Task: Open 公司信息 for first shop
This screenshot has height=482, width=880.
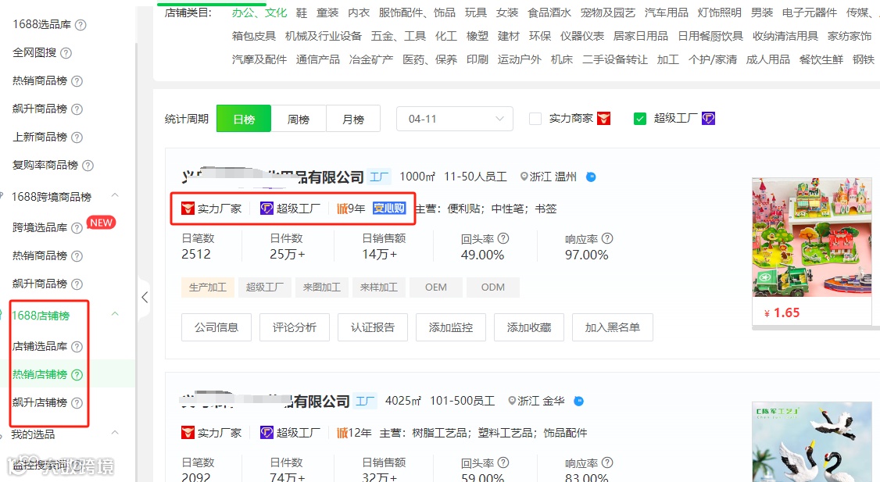Action: point(216,327)
